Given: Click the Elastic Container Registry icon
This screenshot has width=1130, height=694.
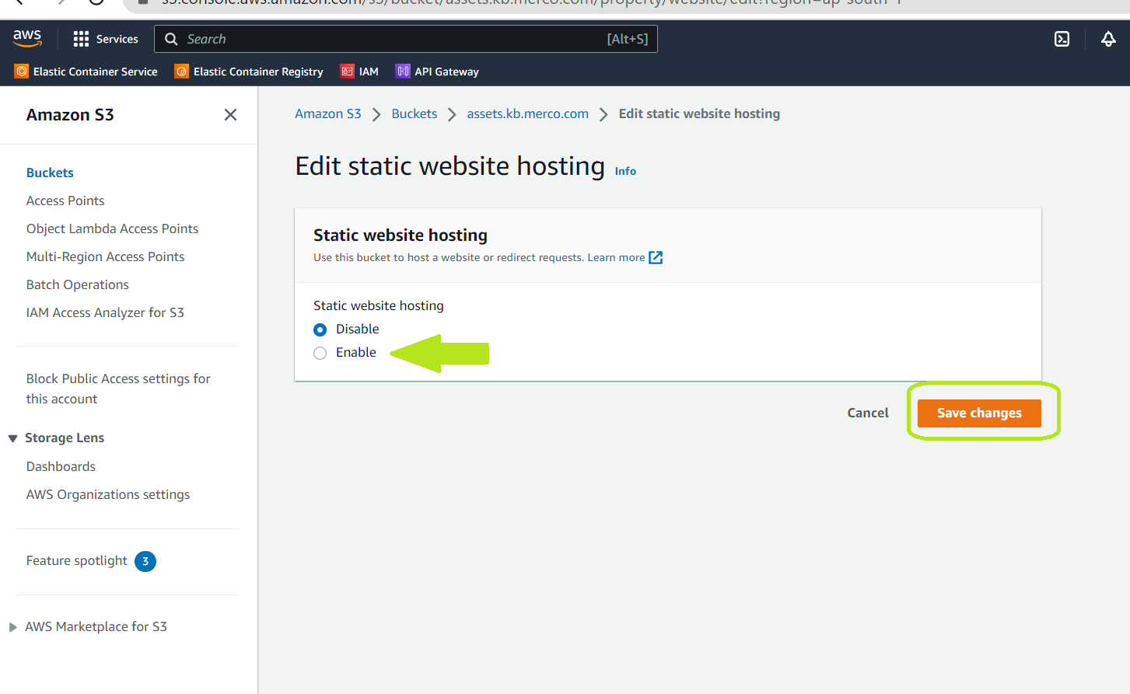Looking at the screenshot, I should 182,71.
